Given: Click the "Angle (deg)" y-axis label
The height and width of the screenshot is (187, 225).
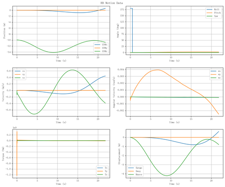Looking at the screenshot, I should tap(118, 31).
